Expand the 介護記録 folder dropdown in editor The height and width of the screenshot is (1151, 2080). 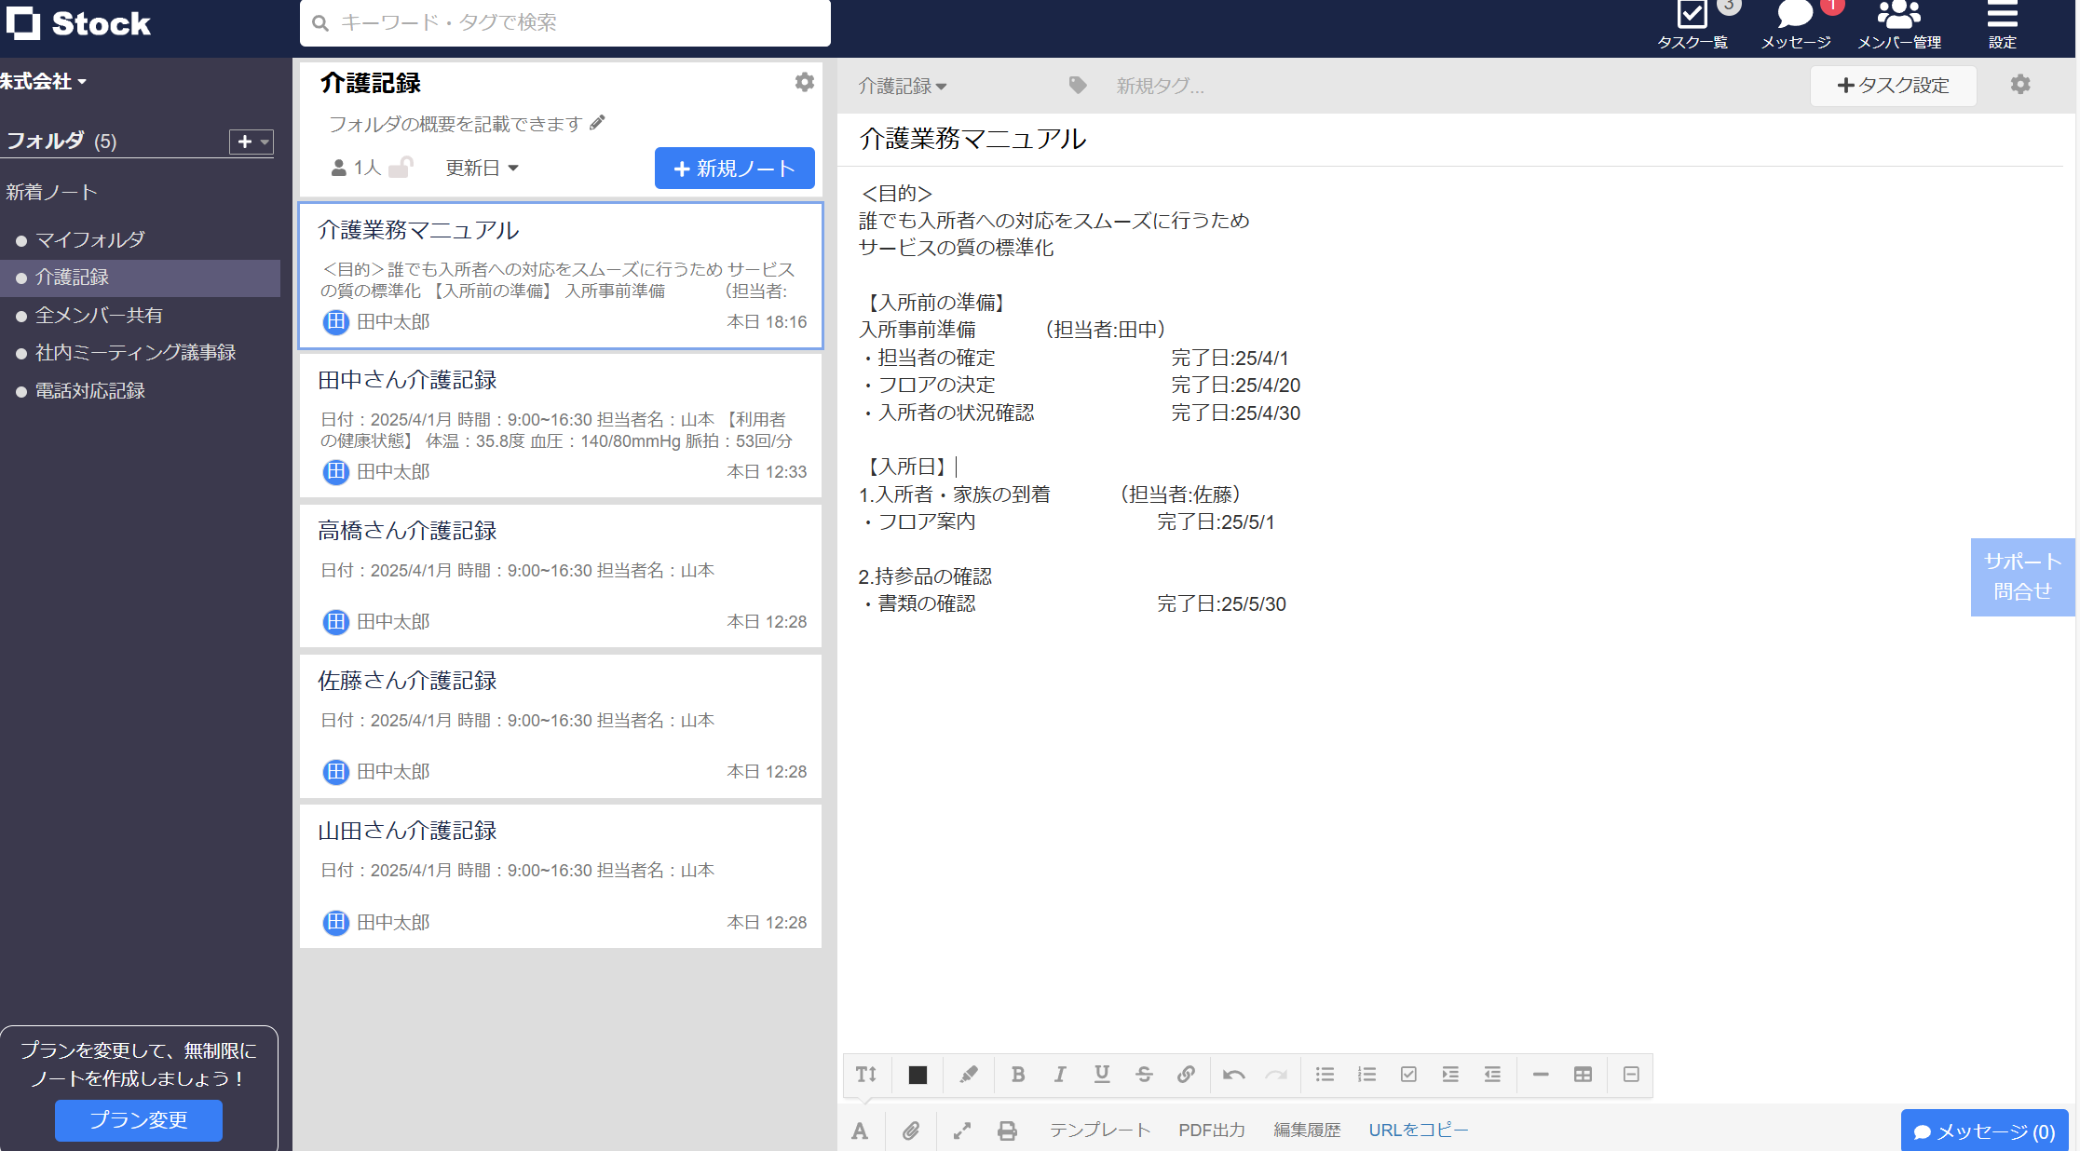click(x=902, y=86)
